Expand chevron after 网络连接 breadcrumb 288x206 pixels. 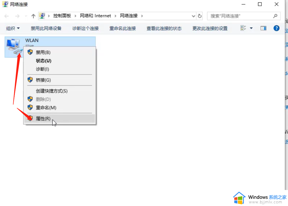[x=142, y=16]
